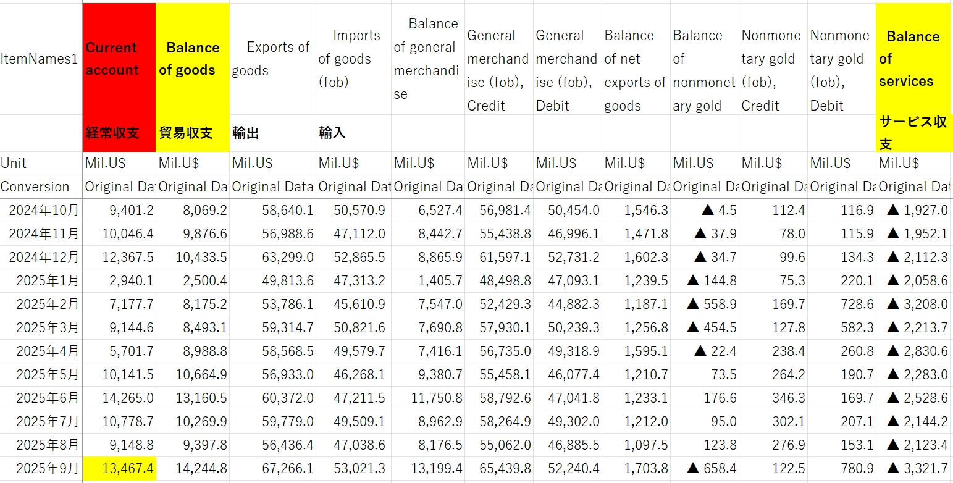This screenshot has height=483, width=953.
Task: Click the red "Current account" header cell
Action: 119,59
